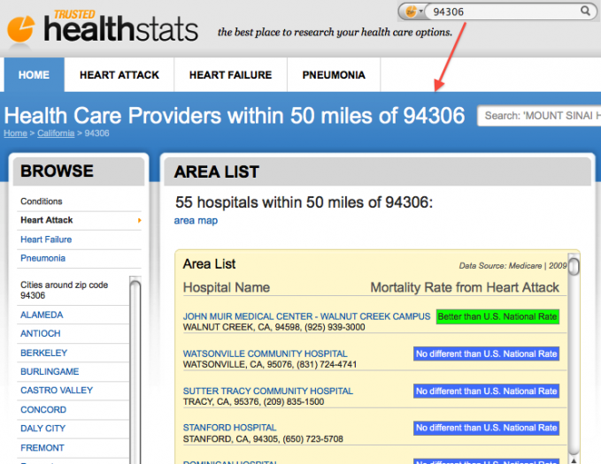This screenshot has width=601, height=464.
Task: Open the area map link
Action: 196,221
